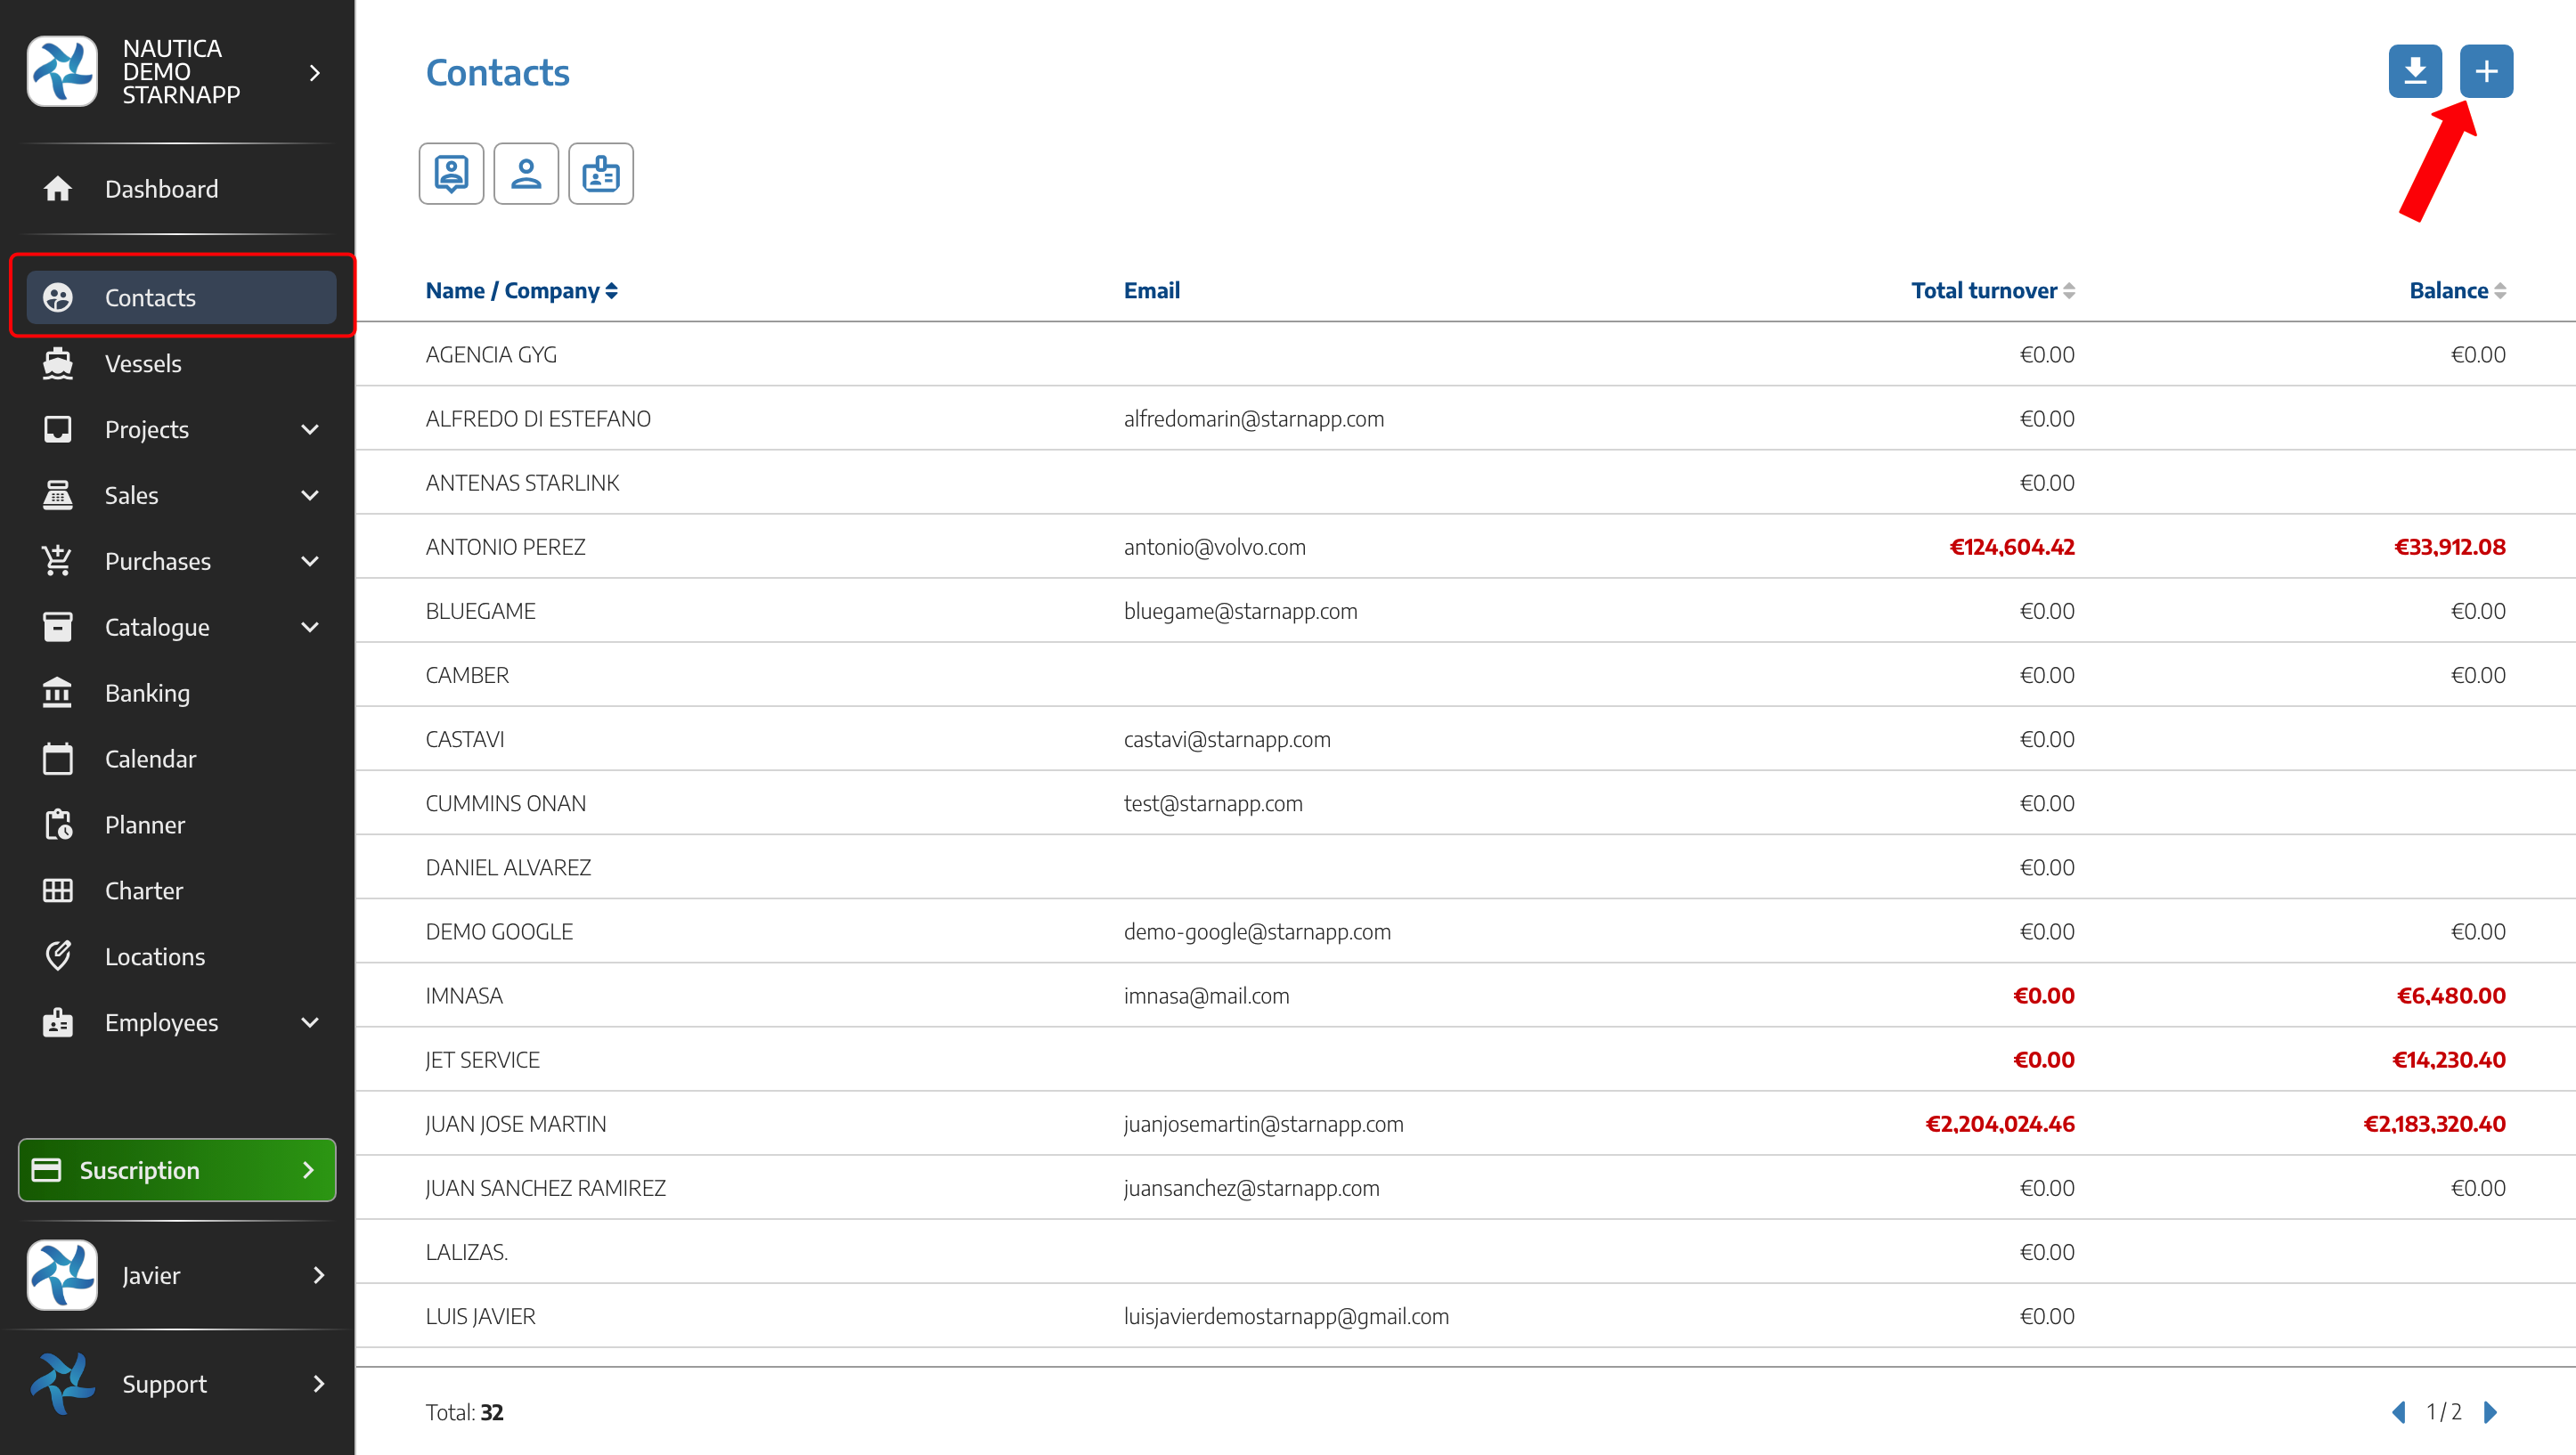Click the Vessels ship icon
Image resolution: width=2576 pixels, height=1455 pixels.
coord(58,363)
